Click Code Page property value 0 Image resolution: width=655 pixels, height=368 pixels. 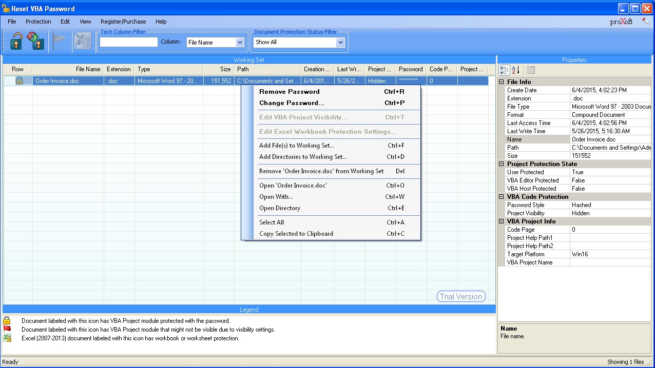(610, 230)
